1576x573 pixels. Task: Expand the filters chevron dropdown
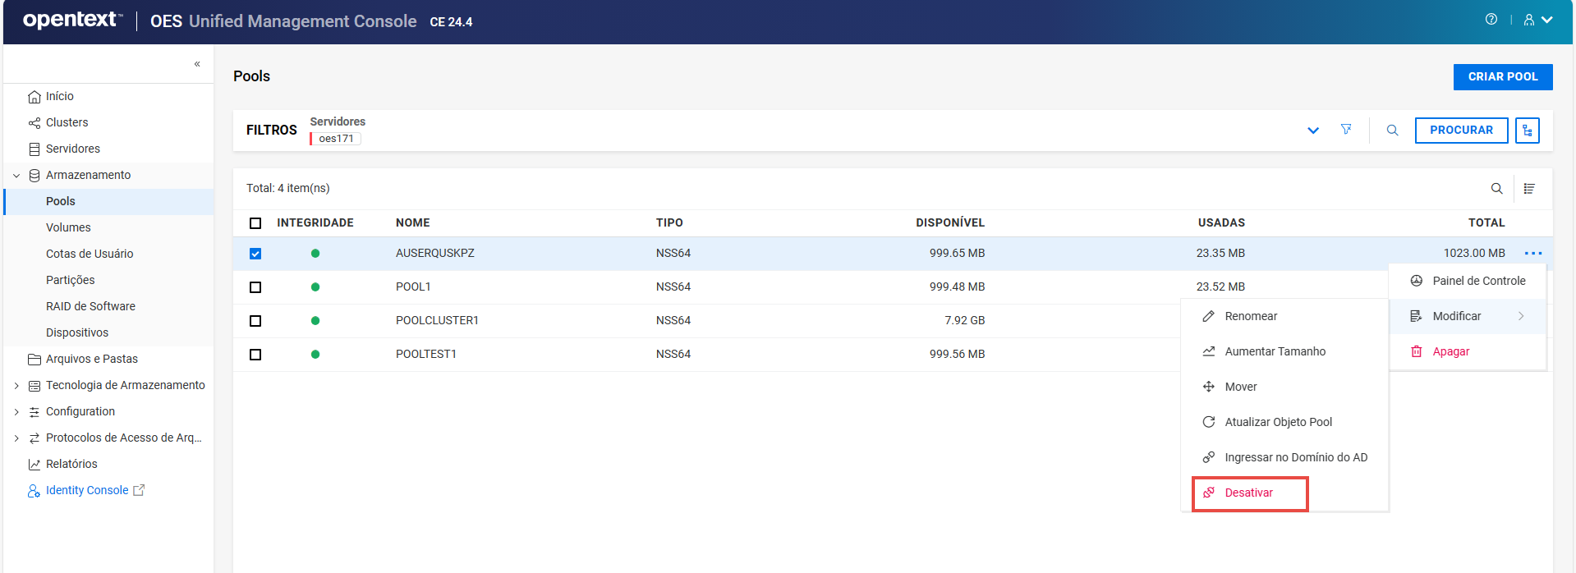1312,131
